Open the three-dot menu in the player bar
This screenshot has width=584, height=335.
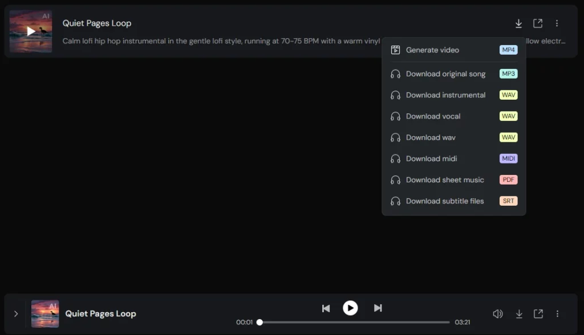(x=558, y=313)
